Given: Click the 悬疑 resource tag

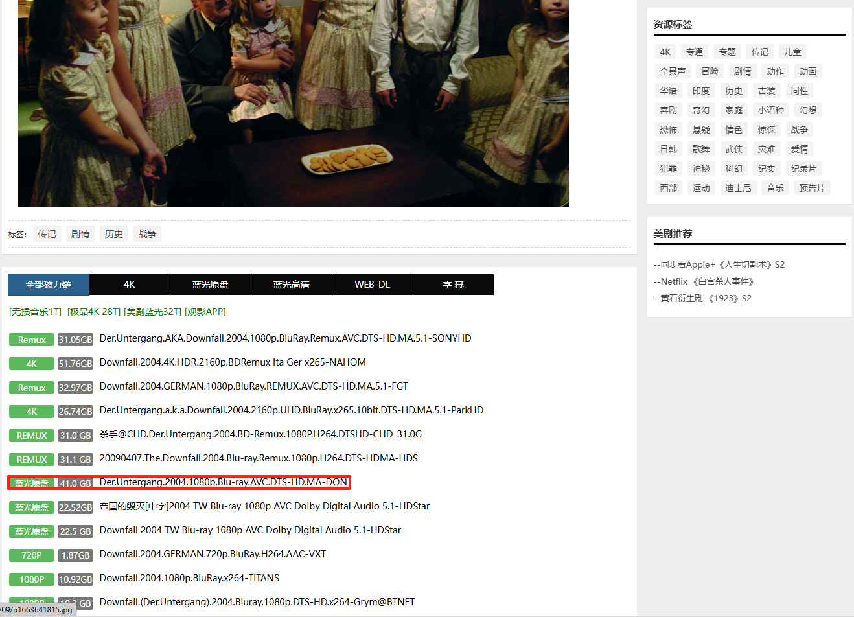Looking at the screenshot, I should (701, 130).
